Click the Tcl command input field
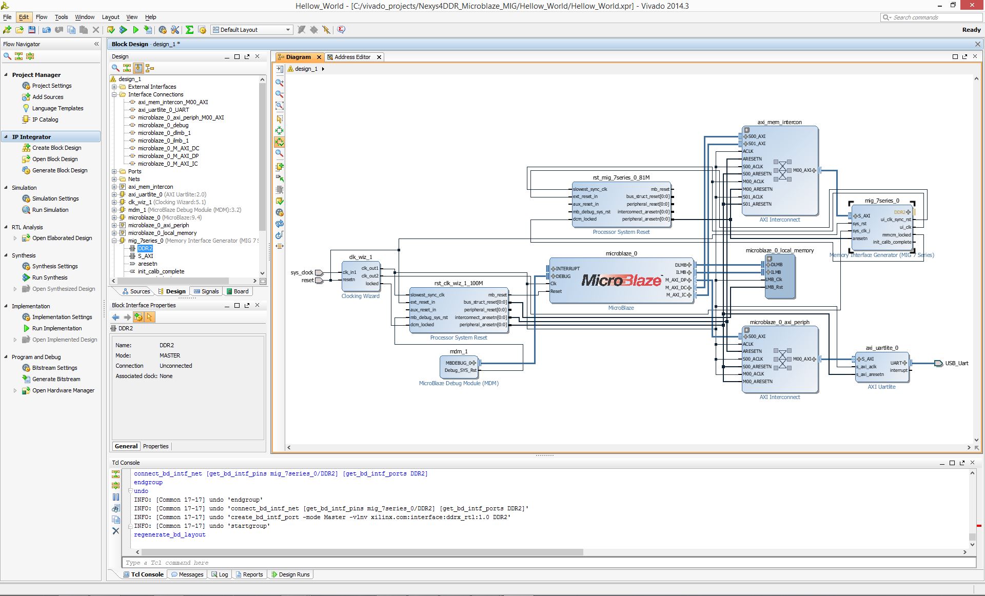 548,563
